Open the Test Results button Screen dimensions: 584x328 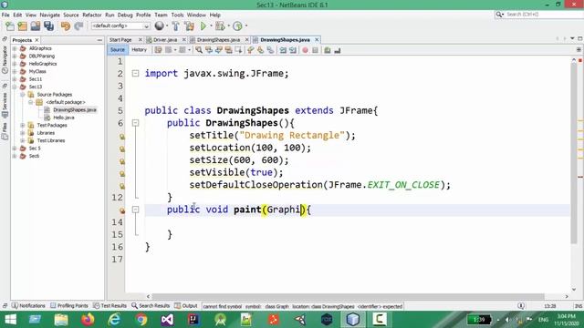pos(109,306)
